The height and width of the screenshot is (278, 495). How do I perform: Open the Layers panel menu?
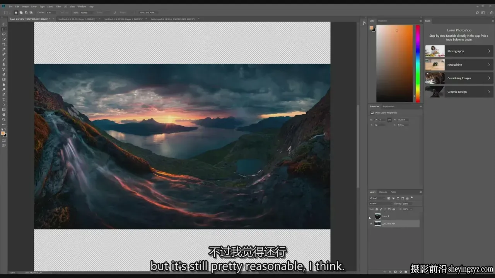tap(421, 192)
